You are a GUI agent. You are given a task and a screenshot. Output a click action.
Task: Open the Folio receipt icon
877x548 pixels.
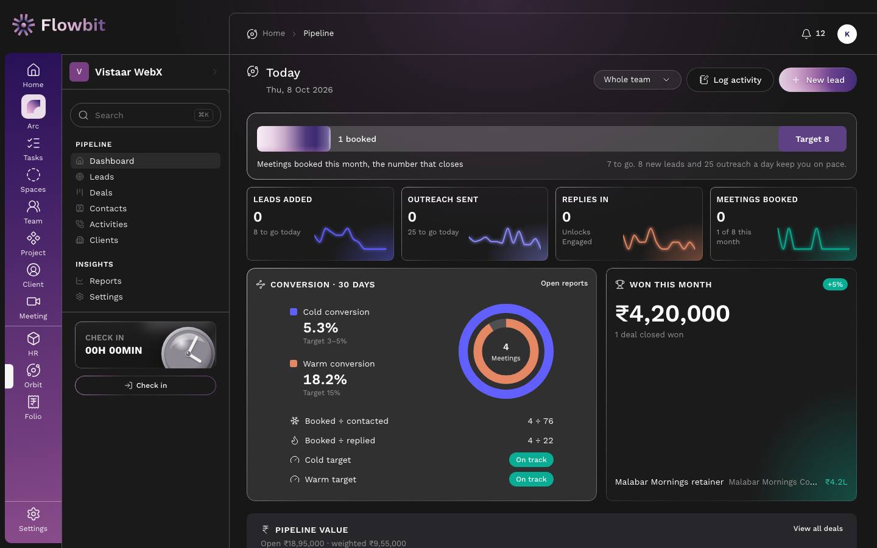[33, 402]
